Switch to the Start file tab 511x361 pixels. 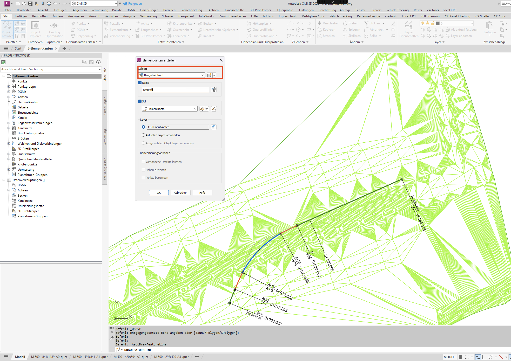click(18, 48)
